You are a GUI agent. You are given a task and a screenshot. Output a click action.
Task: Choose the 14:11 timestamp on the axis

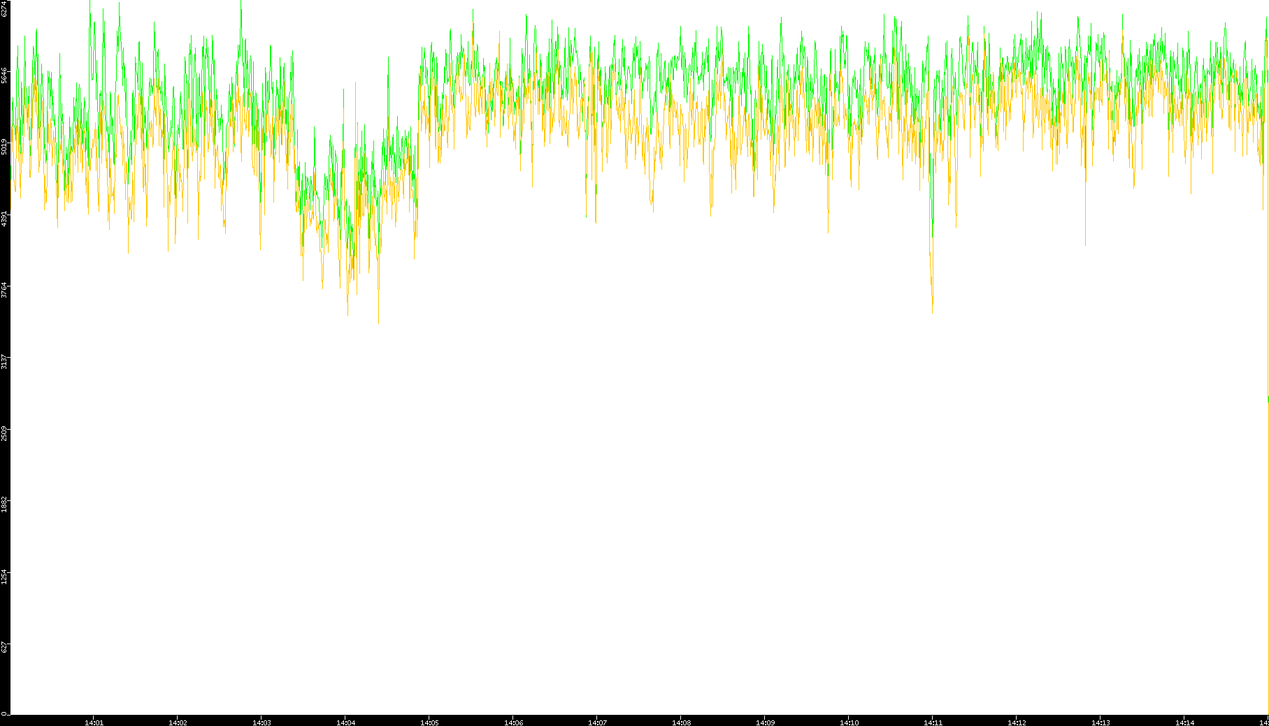(933, 723)
